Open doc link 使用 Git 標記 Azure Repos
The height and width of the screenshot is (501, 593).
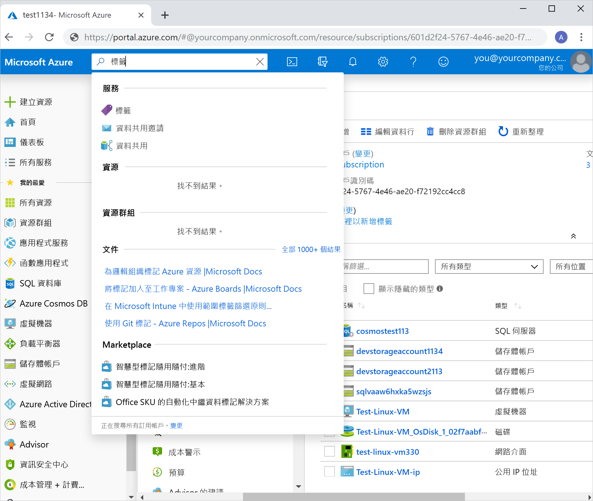click(x=185, y=323)
